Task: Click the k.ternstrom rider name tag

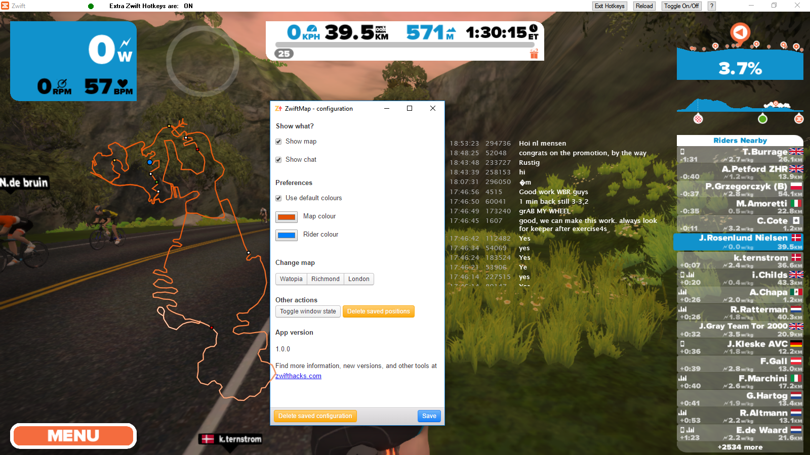Action: tap(231, 439)
